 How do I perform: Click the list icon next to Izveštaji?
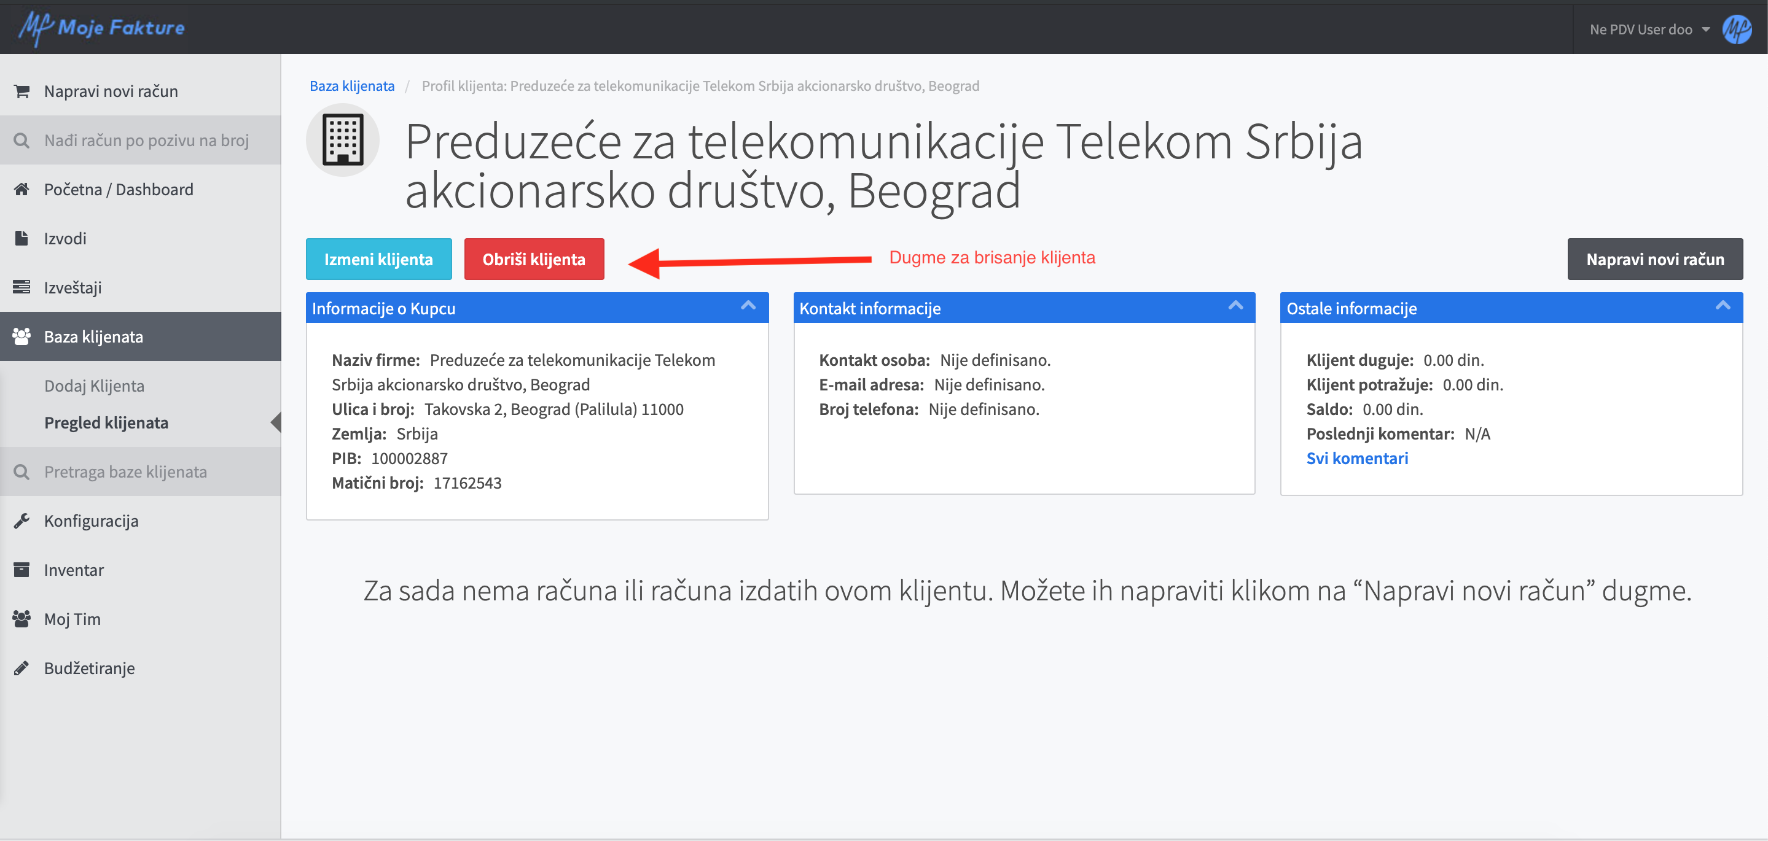(x=22, y=287)
